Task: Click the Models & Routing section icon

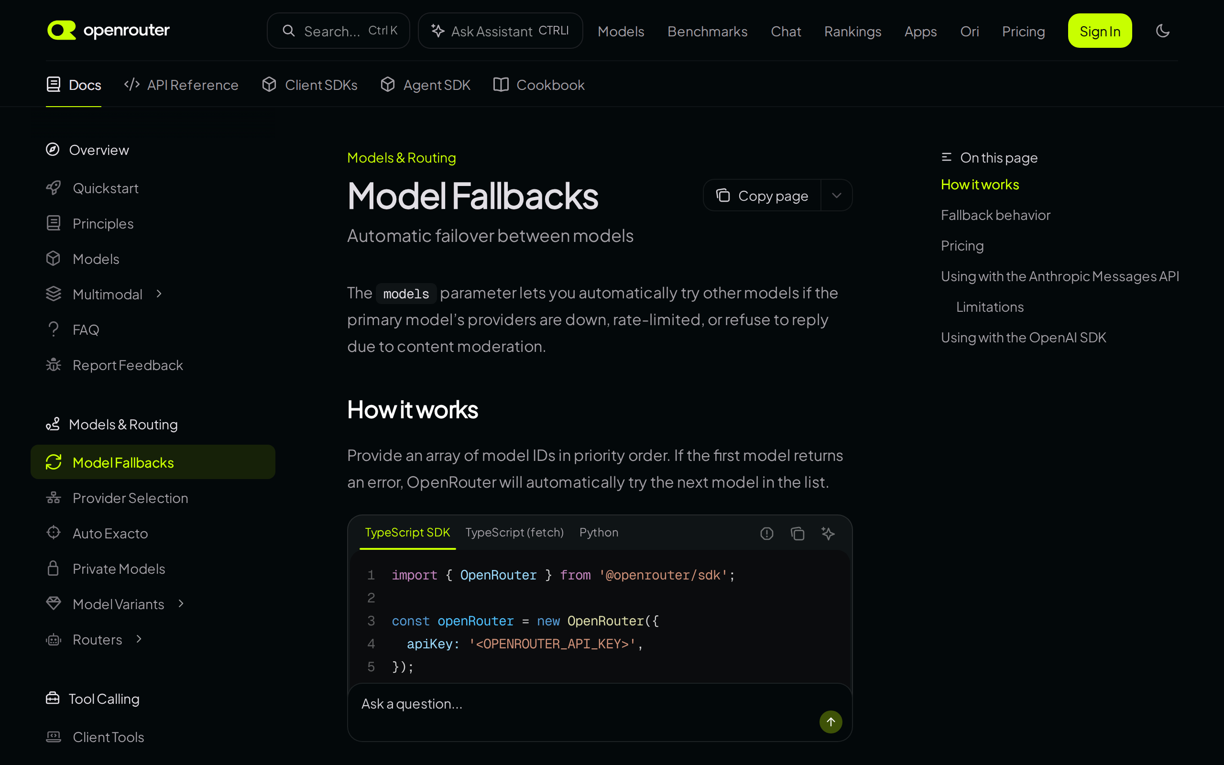Action: pos(53,424)
